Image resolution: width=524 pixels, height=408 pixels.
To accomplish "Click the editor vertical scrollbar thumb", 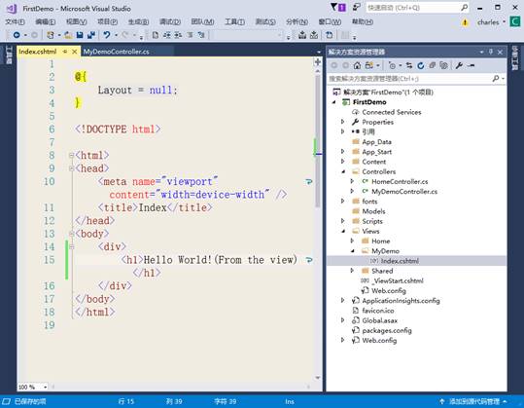I will tap(317, 140).
